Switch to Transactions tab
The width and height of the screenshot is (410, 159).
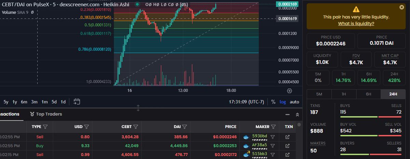(x=10, y=114)
